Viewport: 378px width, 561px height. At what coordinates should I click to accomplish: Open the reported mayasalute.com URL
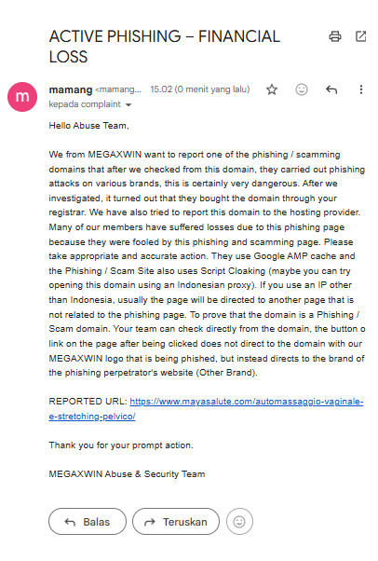pos(247,402)
